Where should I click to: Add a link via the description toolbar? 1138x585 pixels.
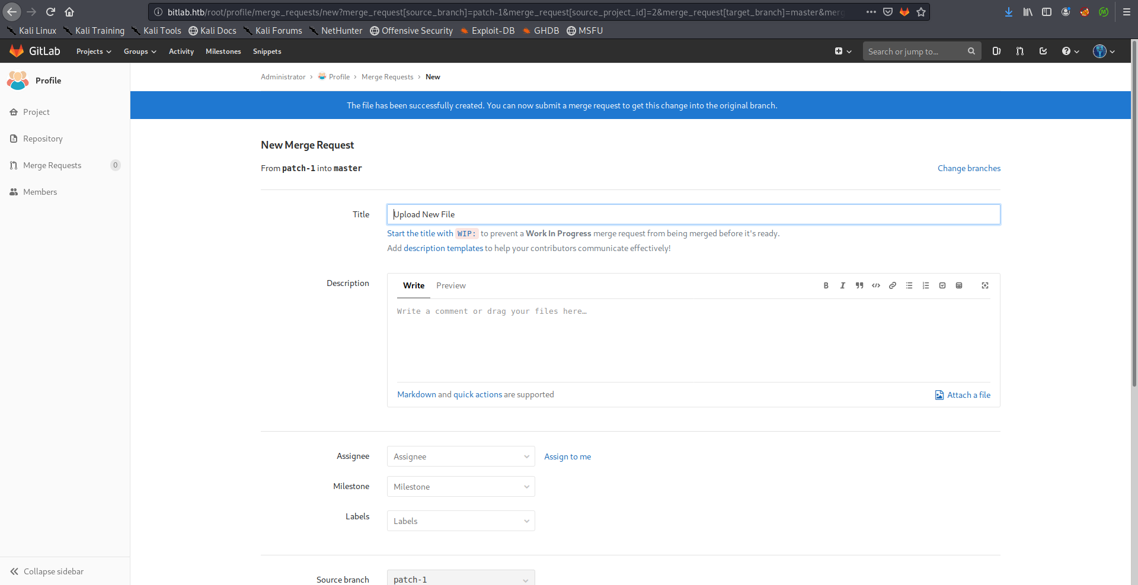coord(892,285)
